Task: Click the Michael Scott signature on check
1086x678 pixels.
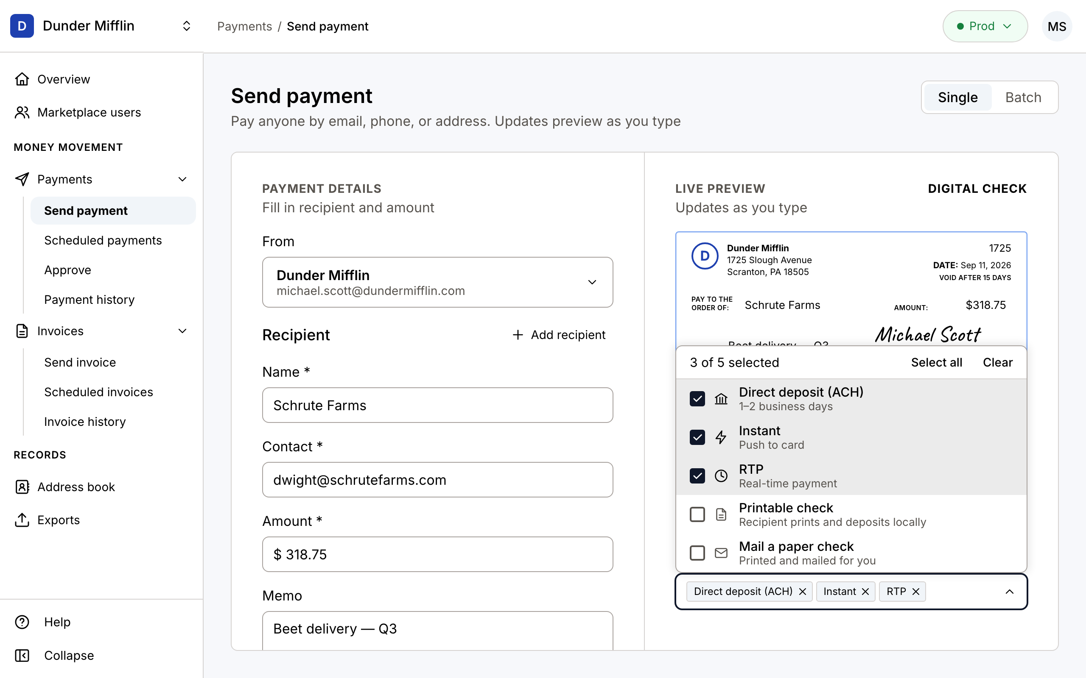Action: (x=928, y=334)
